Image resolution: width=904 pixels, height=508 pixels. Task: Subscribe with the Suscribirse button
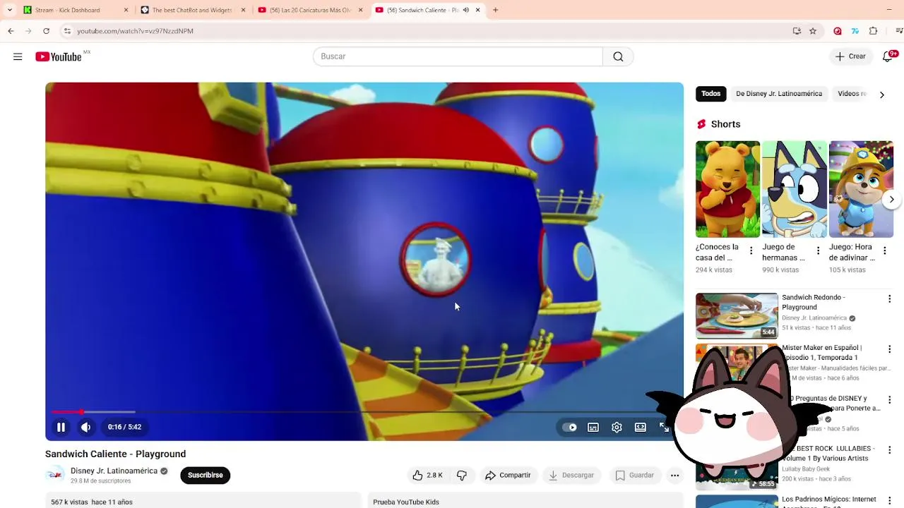click(x=206, y=476)
